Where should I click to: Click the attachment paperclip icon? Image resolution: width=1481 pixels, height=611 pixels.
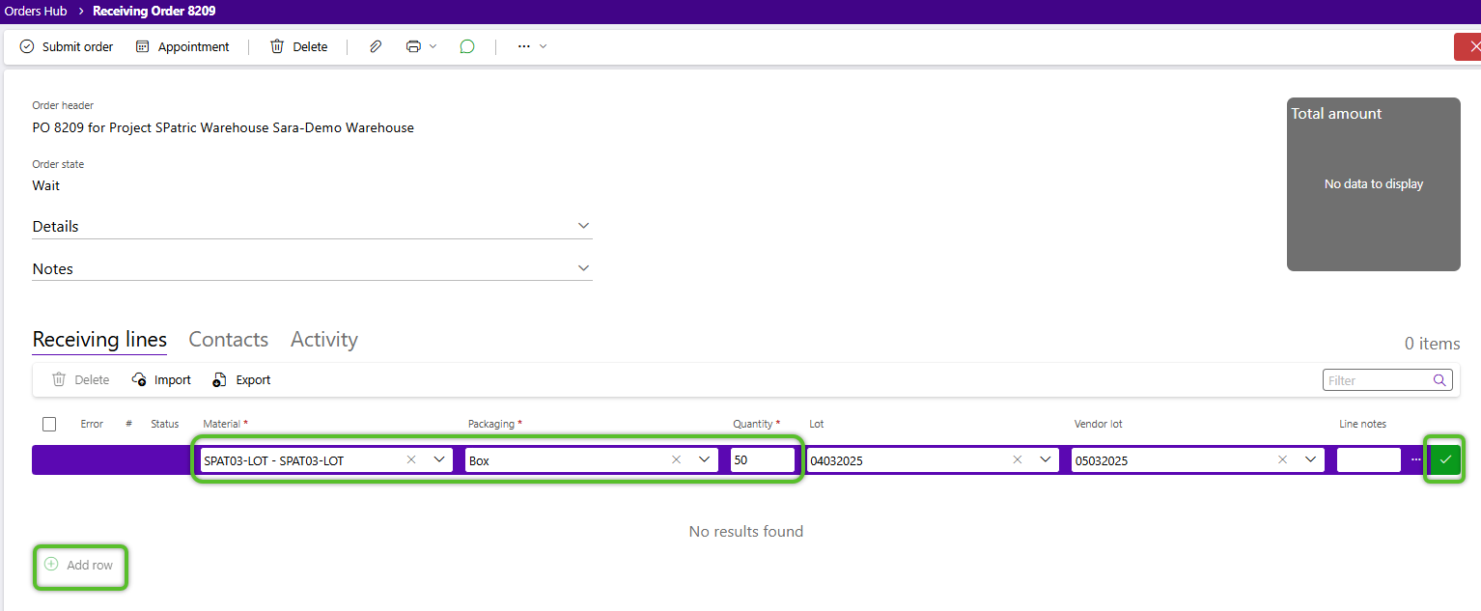tap(376, 46)
